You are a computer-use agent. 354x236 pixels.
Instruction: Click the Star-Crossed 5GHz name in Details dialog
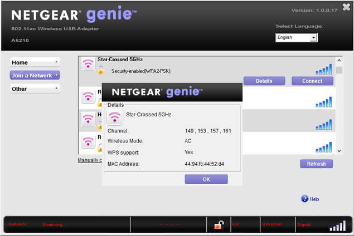click(x=148, y=115)
